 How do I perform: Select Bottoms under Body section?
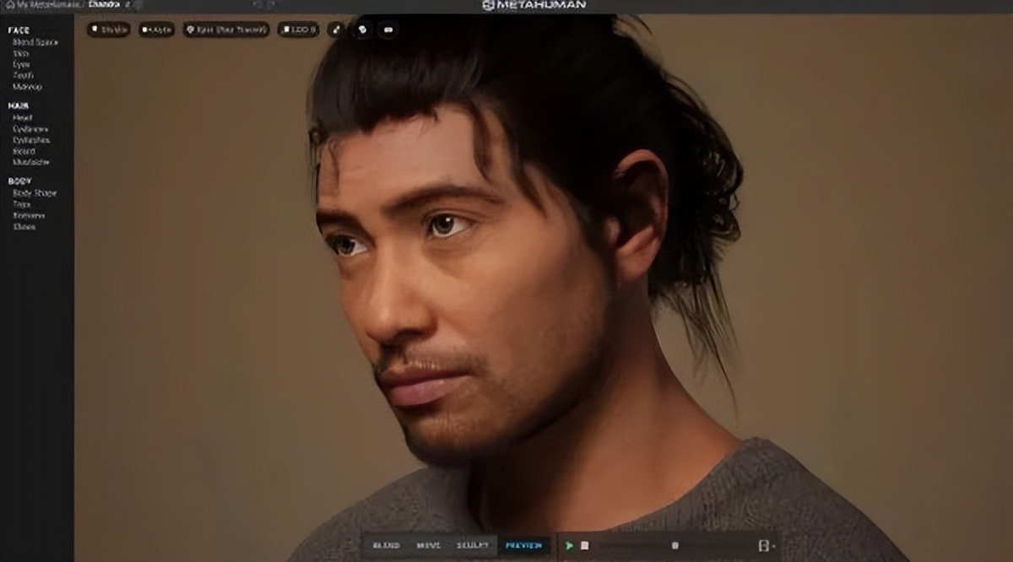tap(28, 215)
